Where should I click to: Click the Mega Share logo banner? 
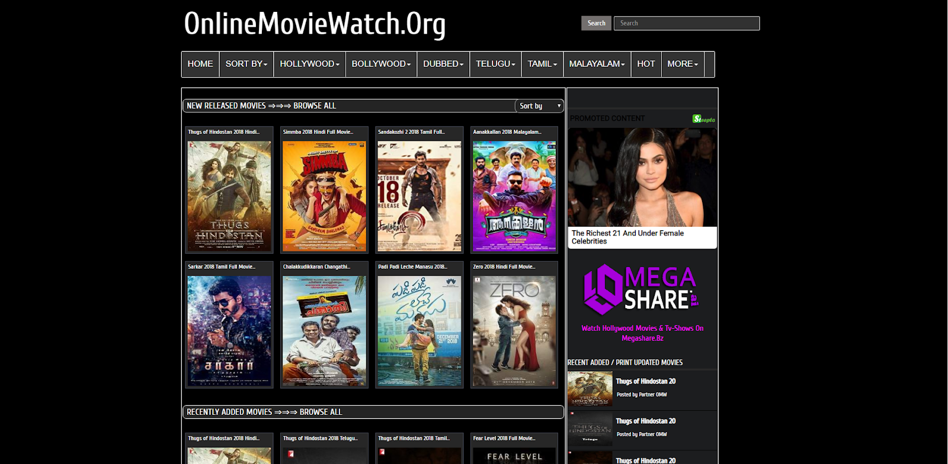click(x=642, y=289)
